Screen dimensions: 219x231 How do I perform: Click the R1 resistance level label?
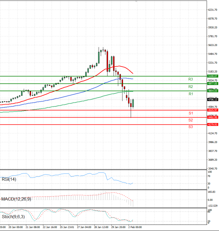click(x=191, y=94)
